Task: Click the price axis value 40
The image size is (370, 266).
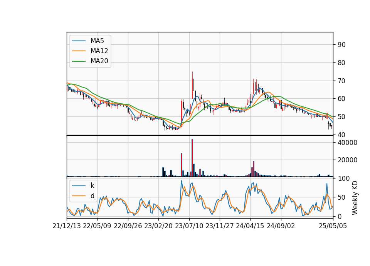Action: pyautogui.click(x=341, y=135)
